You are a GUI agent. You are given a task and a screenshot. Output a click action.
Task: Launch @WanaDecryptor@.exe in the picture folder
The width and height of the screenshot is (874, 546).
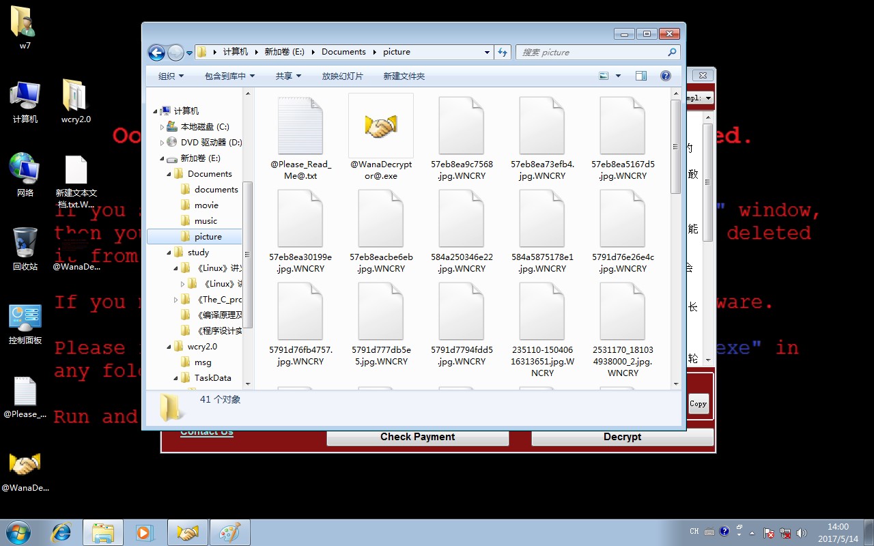(x=380, y=126)
